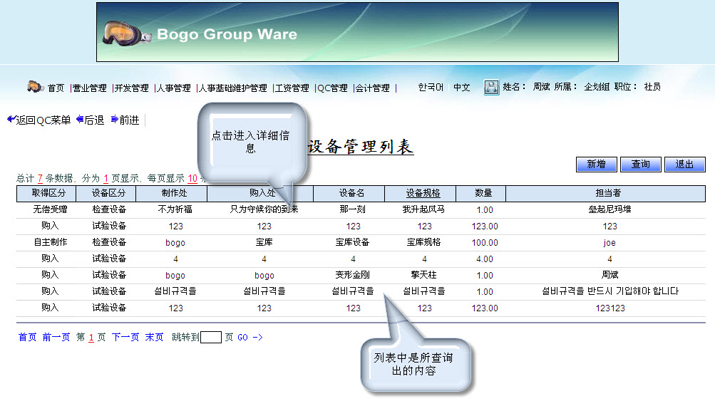Screen dimensions: 715x406
Task: Click the goggles logo in the banner
Action: pyautogui.click(x=127, y=33)
